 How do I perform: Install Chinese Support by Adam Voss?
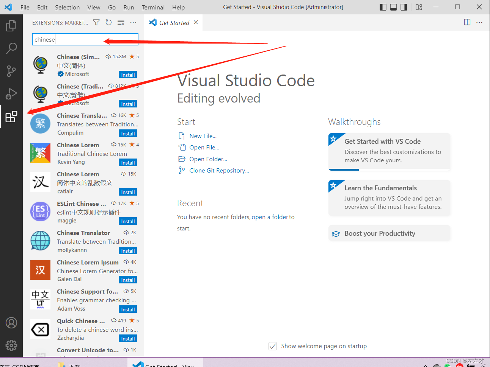coord(128,309)
